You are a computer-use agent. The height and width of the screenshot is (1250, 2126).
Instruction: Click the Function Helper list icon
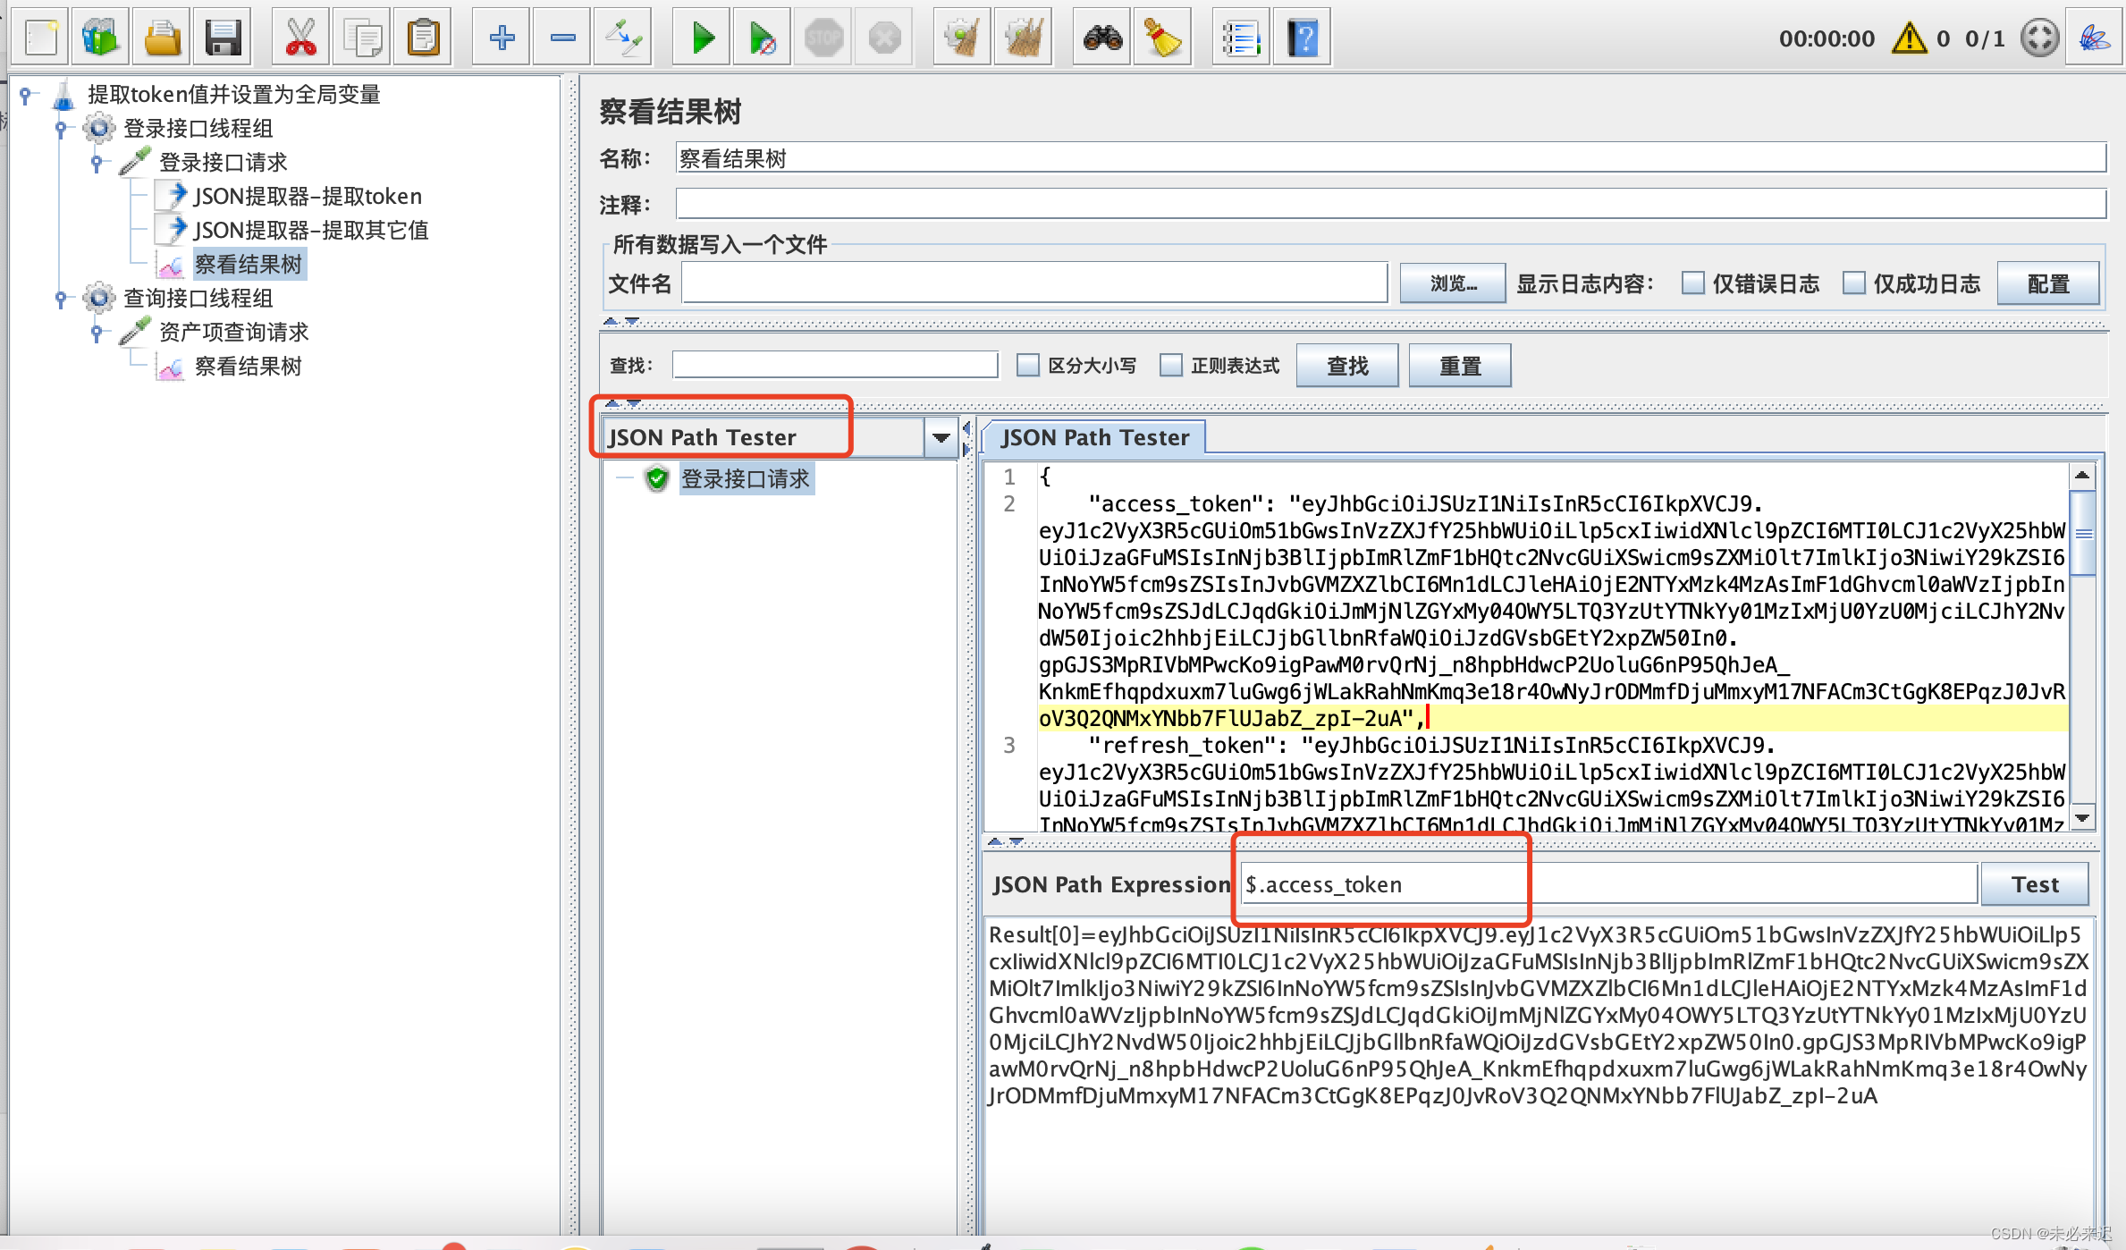point(1241,38)
